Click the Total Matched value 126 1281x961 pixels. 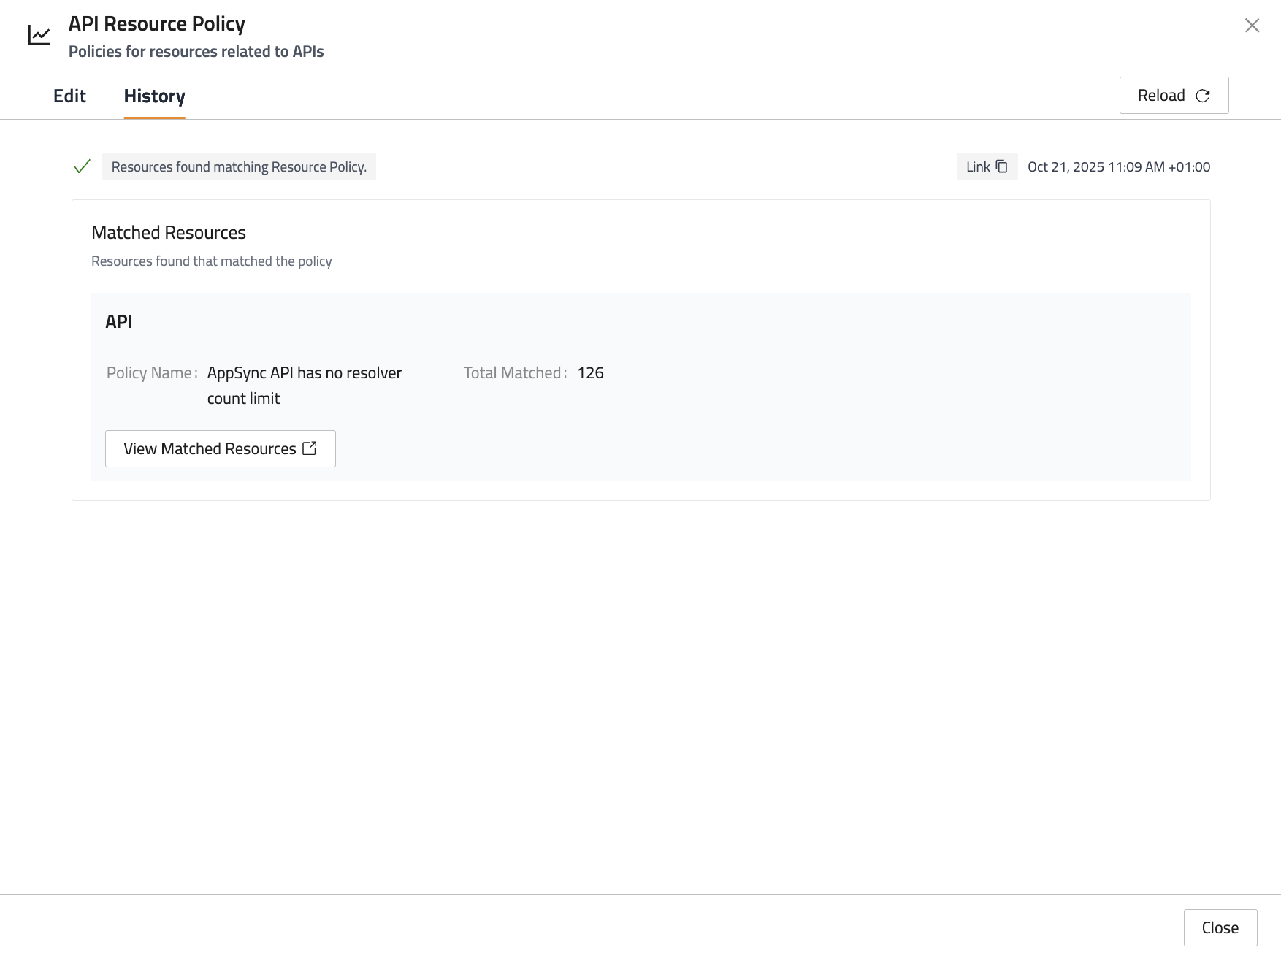(x=590, y=373)
